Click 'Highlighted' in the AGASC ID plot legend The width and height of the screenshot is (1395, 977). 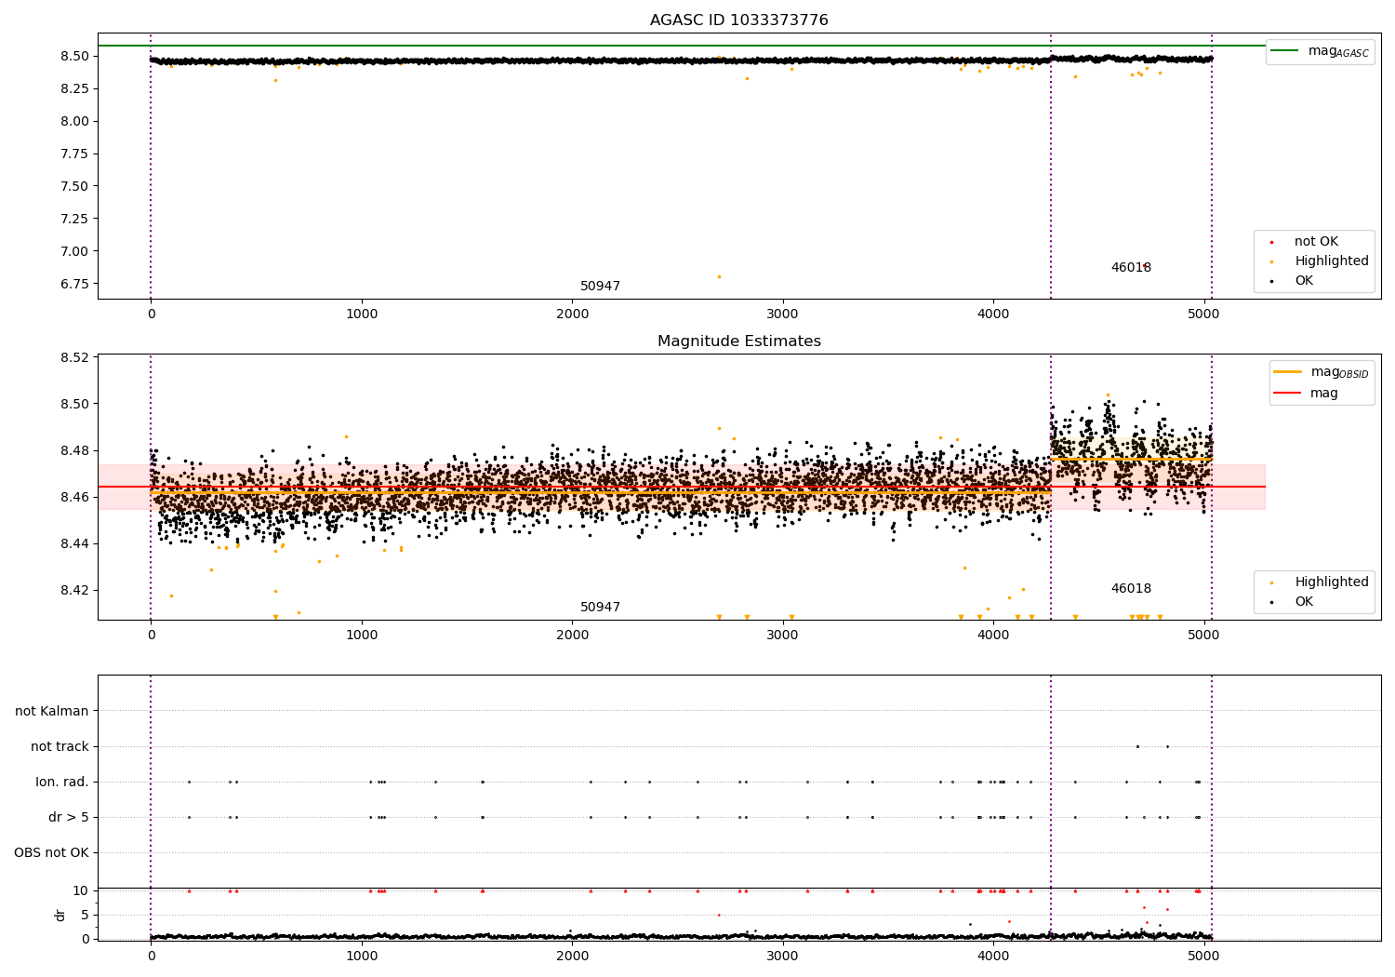coord(1331,261)
